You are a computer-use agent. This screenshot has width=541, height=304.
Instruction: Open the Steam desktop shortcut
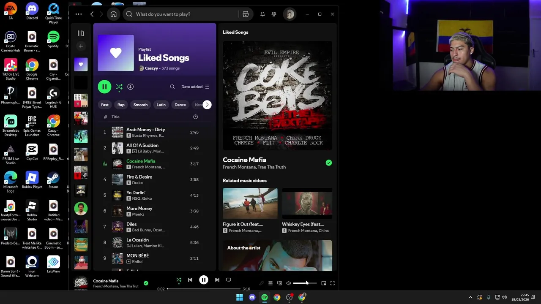(53, 180)
